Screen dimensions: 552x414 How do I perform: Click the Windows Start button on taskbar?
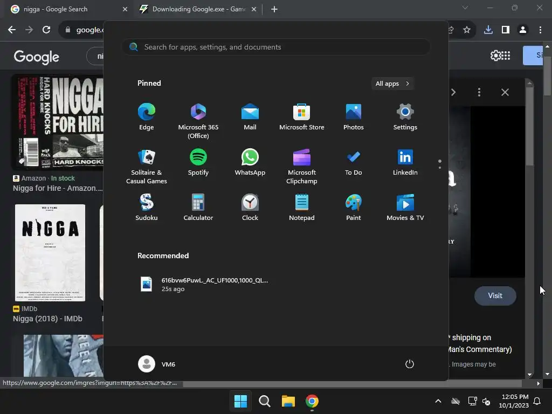(241, 401)
